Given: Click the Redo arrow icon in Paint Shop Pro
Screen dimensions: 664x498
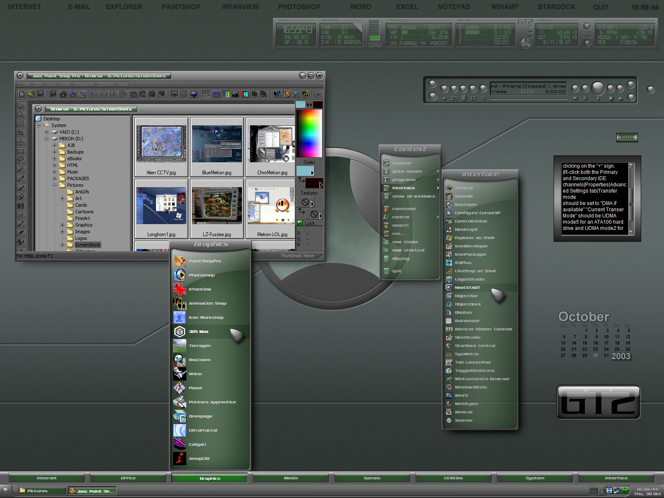Looking at the screenshot, I should click(105, 94).
